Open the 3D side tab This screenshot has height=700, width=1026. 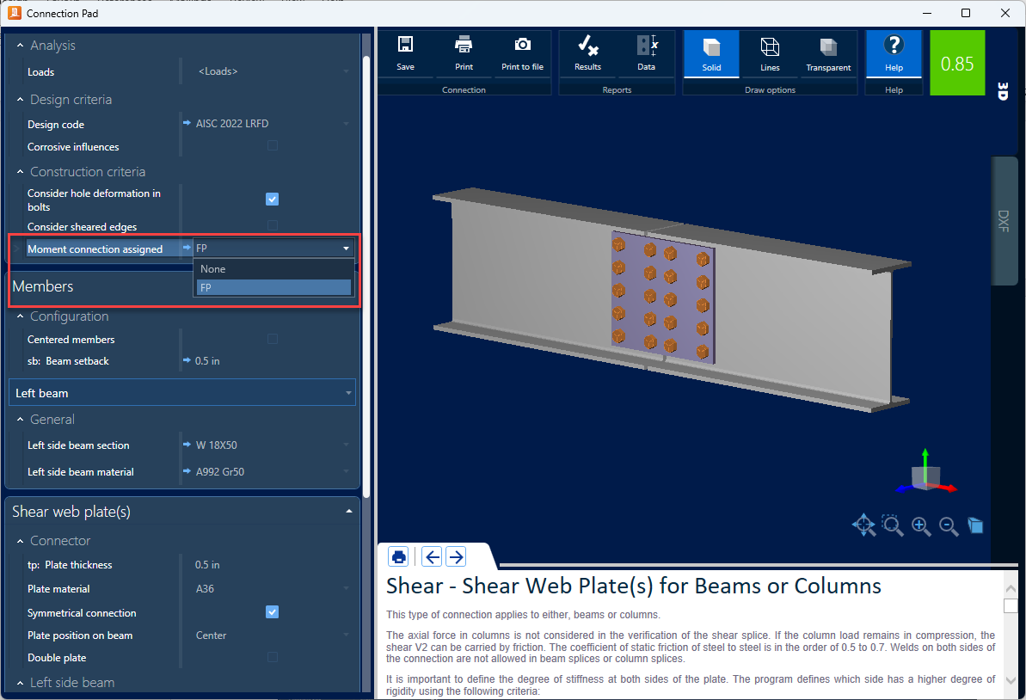1003,91
